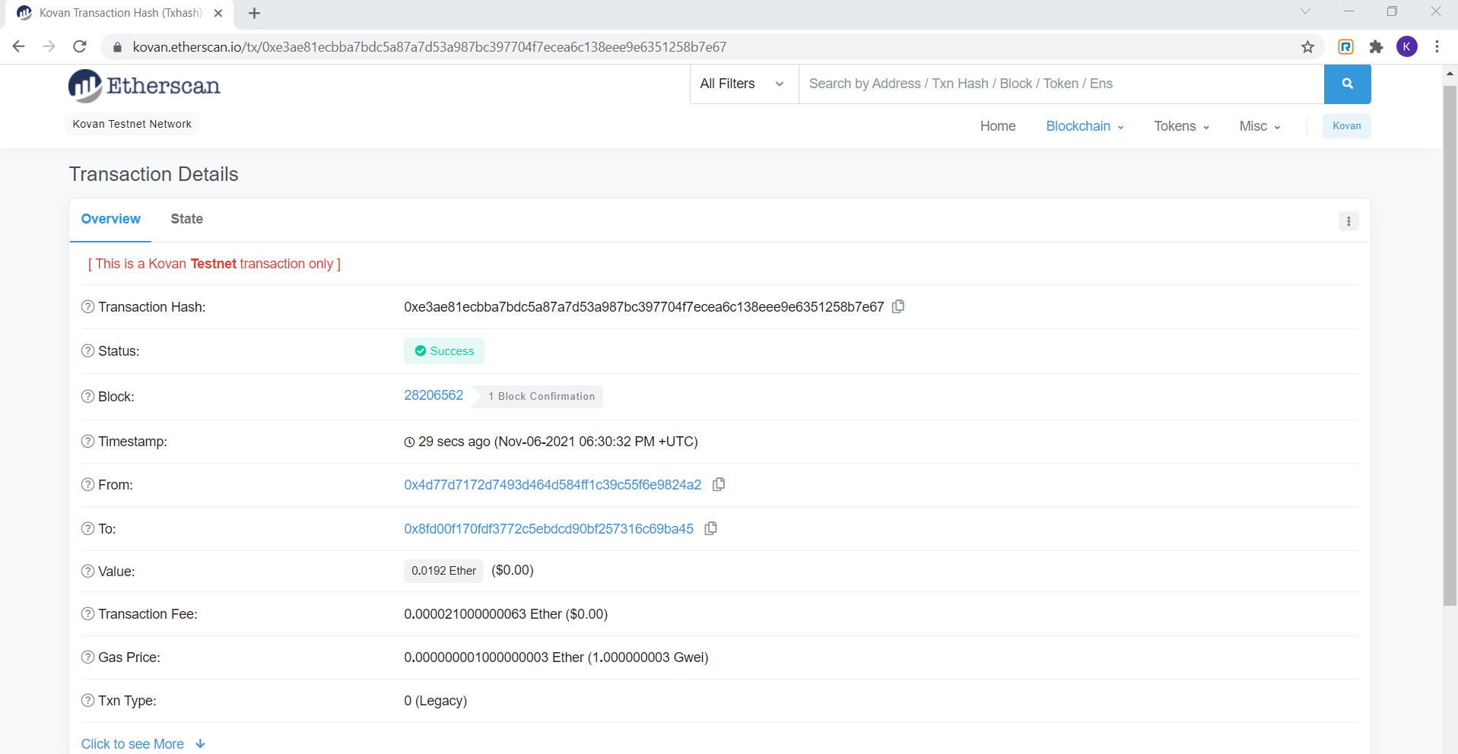This screenshot has height=754, width=1458.
Task: Open the Chrome three-dot menu
Action: [1437, 47]
